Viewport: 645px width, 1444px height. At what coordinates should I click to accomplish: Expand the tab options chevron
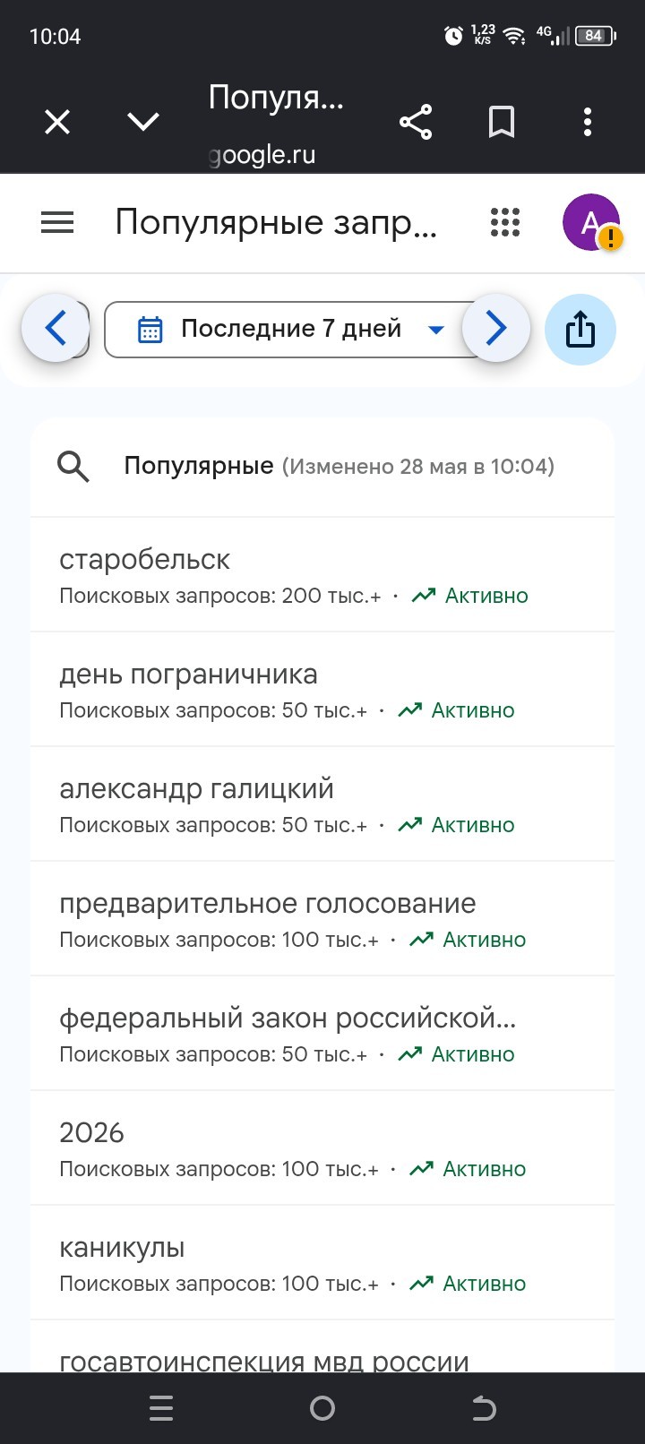143,122
